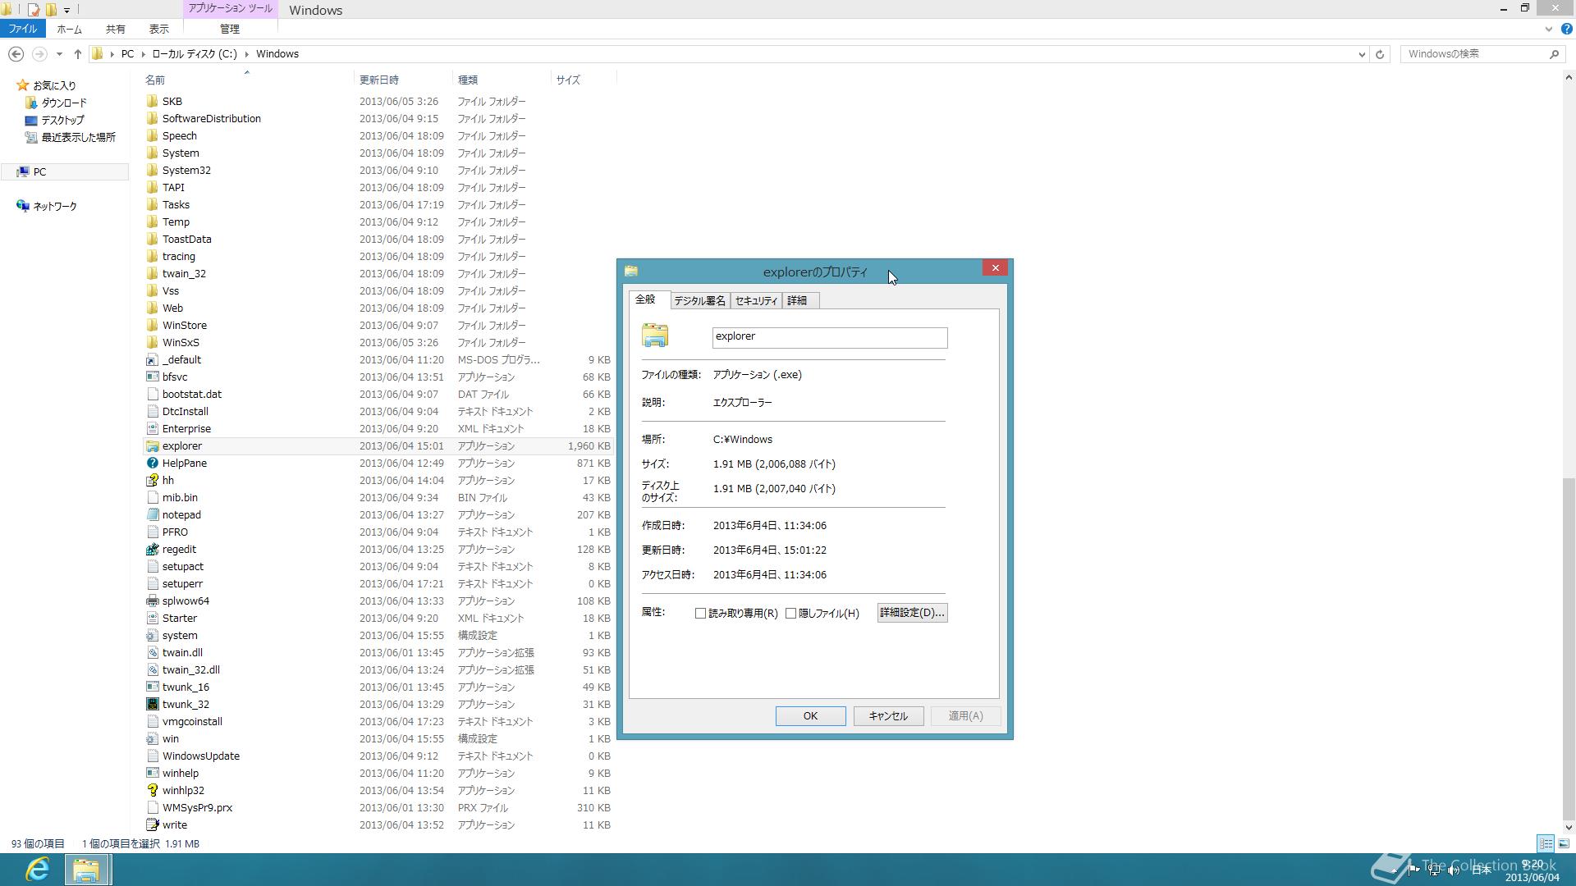Click OK in explorer properties dialog
1576x886 pixels.
coord(810,716)
